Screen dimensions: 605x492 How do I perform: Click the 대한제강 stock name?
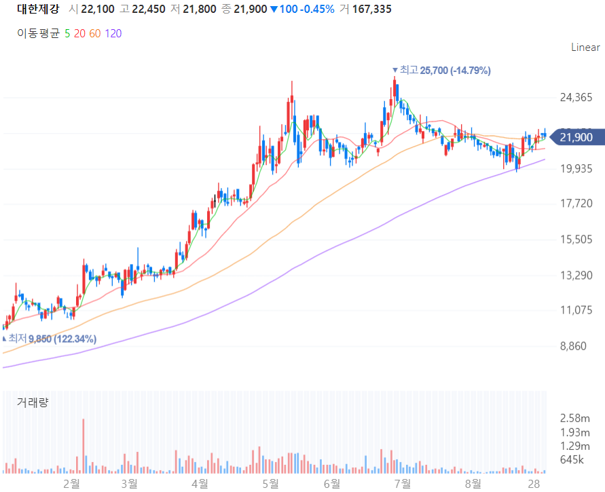pyautogui.click(x=38, y=9)
